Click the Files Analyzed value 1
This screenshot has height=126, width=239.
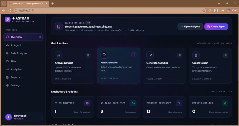click(56, 111)
